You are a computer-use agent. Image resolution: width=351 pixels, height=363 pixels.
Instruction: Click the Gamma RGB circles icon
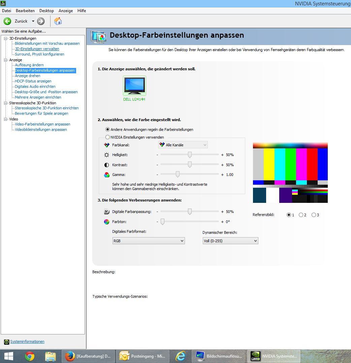tap(107, 175)
